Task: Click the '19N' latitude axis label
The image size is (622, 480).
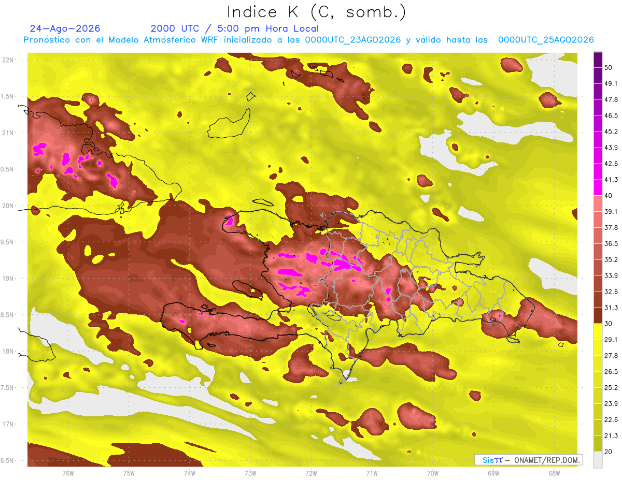Action: [x=9, y=279]
